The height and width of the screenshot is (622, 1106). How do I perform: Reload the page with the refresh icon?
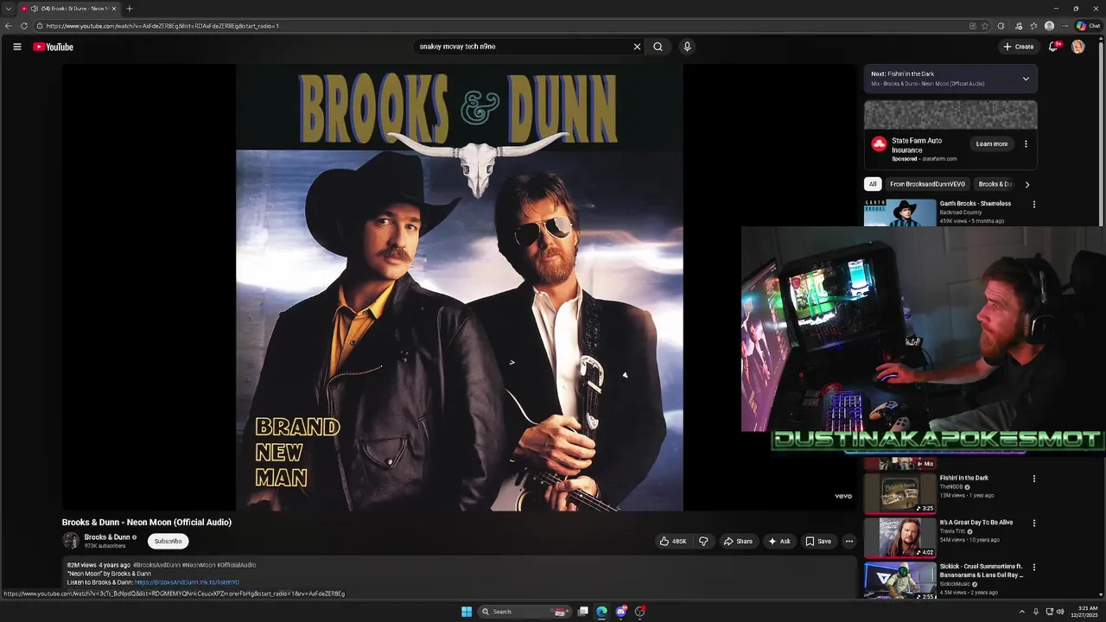coord(24,26)
